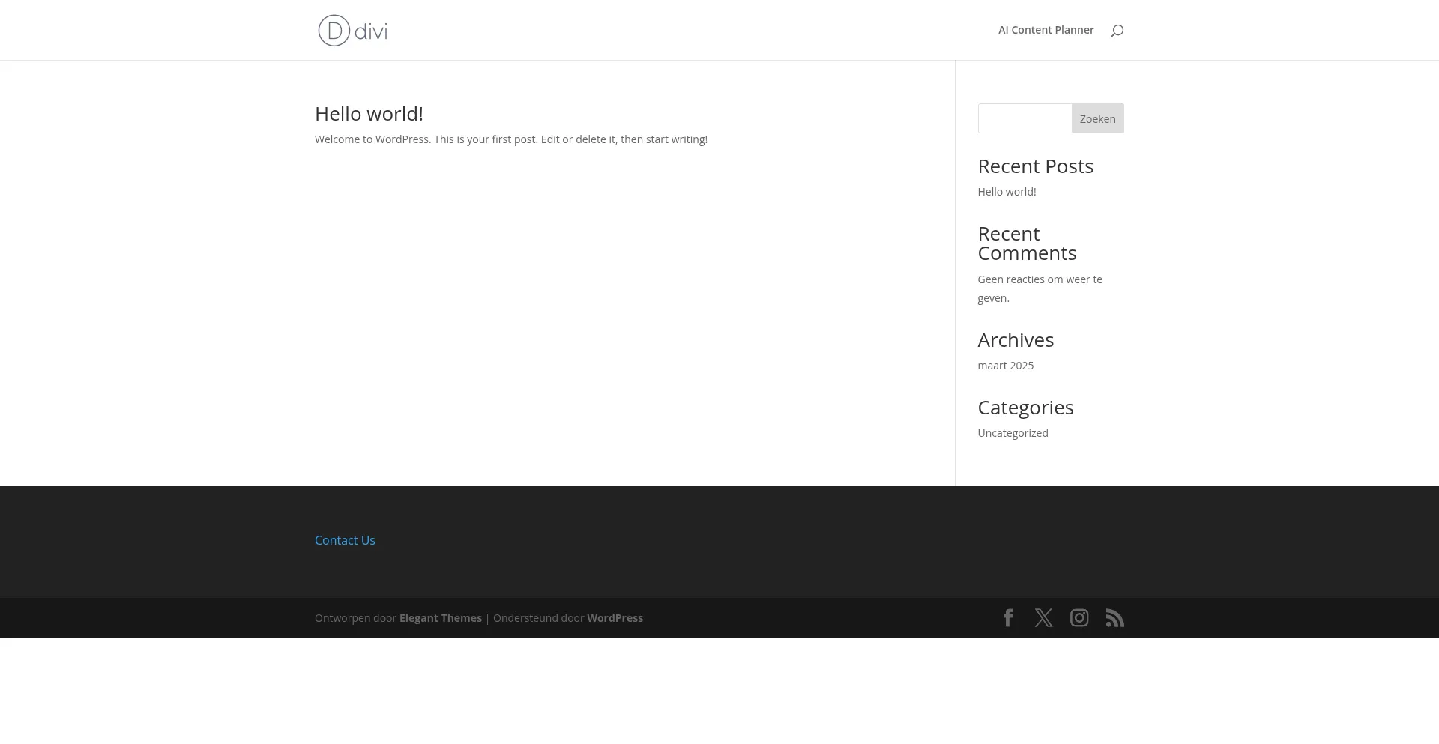Click the Divi logo in the header
Viewport: 1439px width, 744px height.
[x=352, y=31]
